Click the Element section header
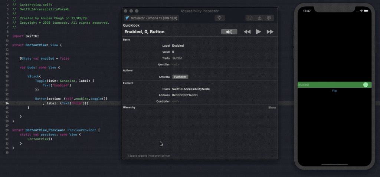Screen dimensions: 380x177 [128, 83]
